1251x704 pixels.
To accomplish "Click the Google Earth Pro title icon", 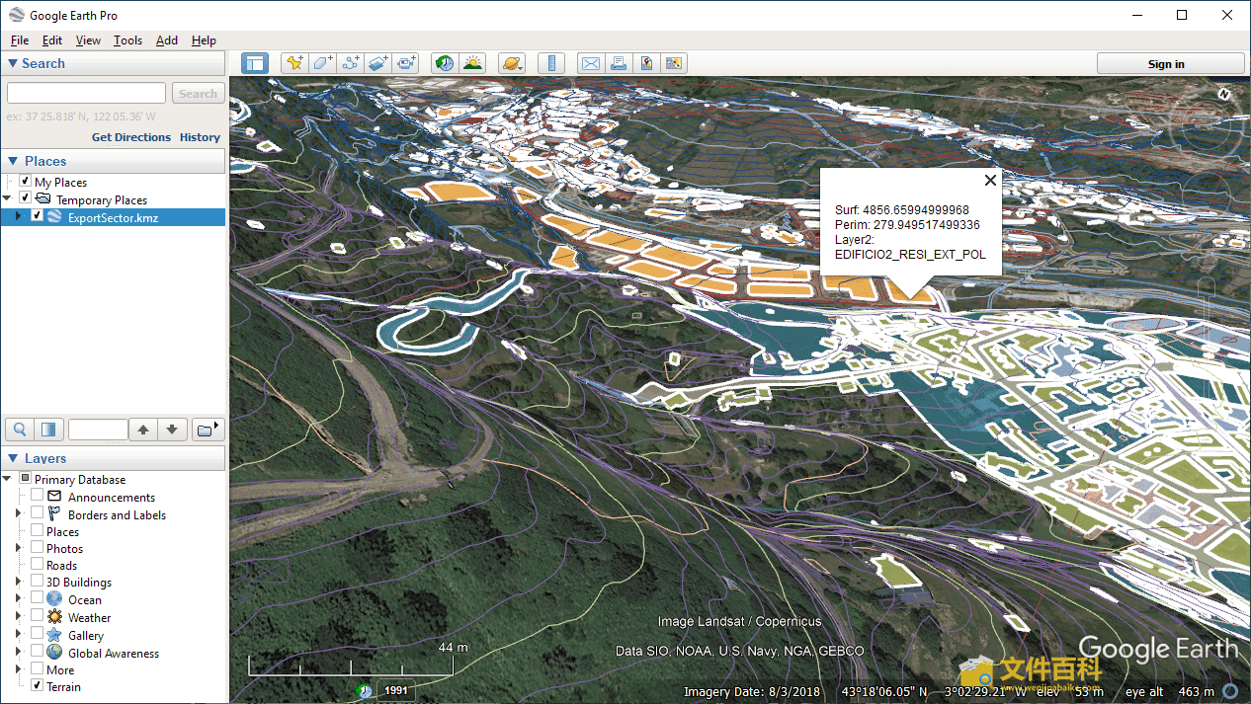I will point(17,15).
